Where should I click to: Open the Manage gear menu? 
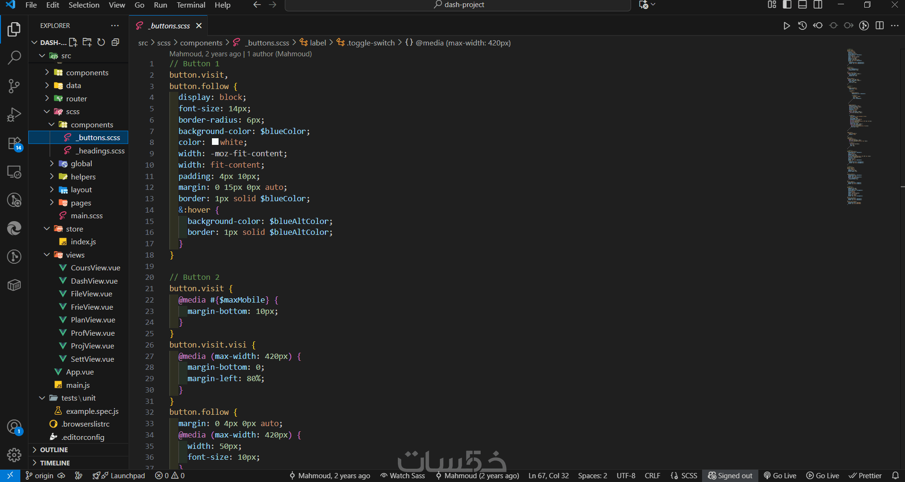(14, 455)
